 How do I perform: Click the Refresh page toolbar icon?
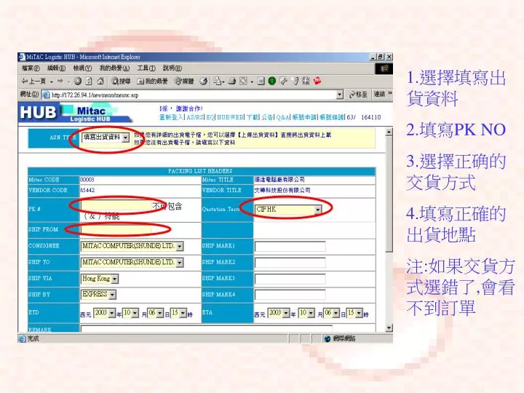coord(89,82)
